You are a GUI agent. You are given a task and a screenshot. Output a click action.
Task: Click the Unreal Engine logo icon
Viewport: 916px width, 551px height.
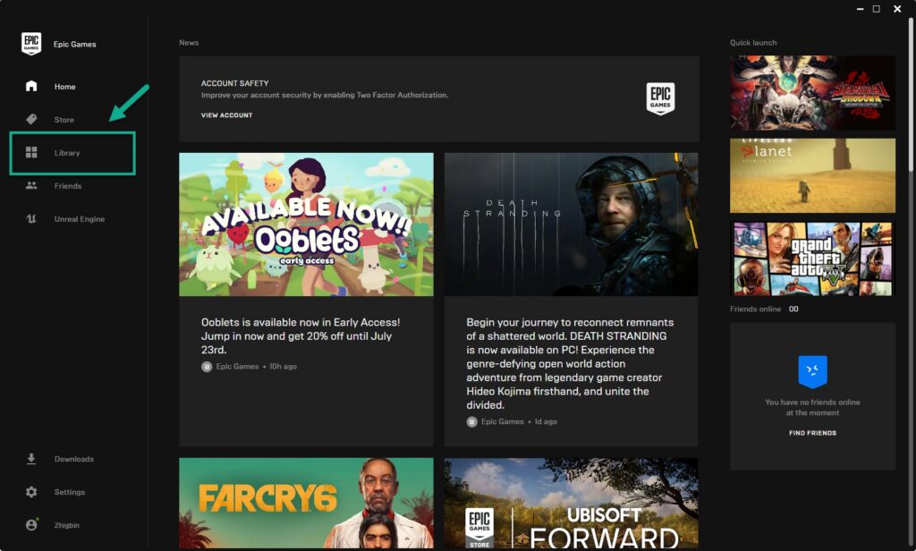[x=31, y=219]
